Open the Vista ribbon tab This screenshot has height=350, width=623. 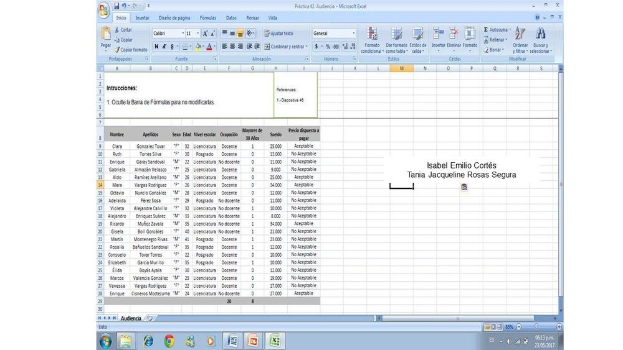coord(272,18)
